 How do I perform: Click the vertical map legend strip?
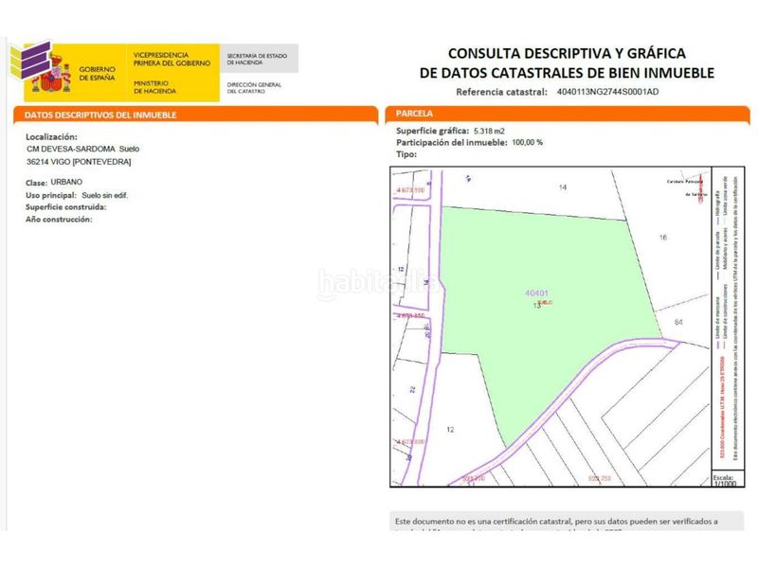click(x=727, y=319)
